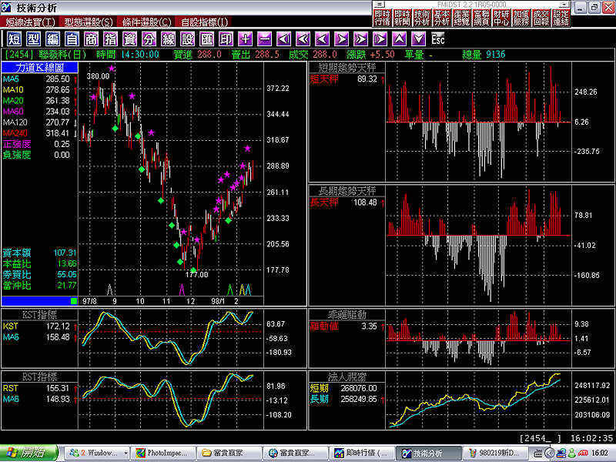Click the single left arrow icon
The image size is (616, 462).
[x=322, y=39]
